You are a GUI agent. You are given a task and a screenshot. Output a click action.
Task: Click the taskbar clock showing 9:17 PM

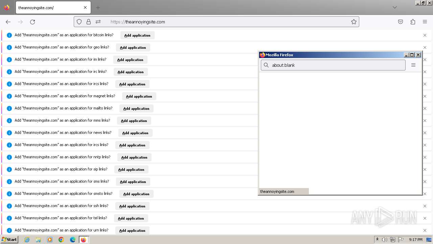coord(415,240)
